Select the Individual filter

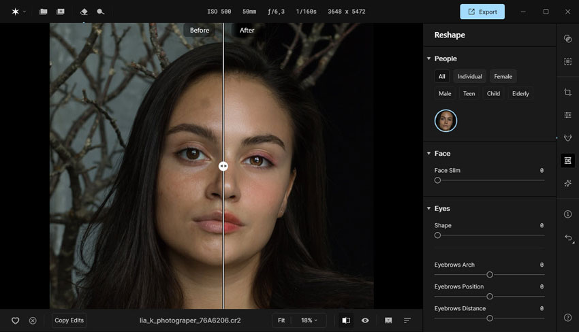(x=470, y=76)
